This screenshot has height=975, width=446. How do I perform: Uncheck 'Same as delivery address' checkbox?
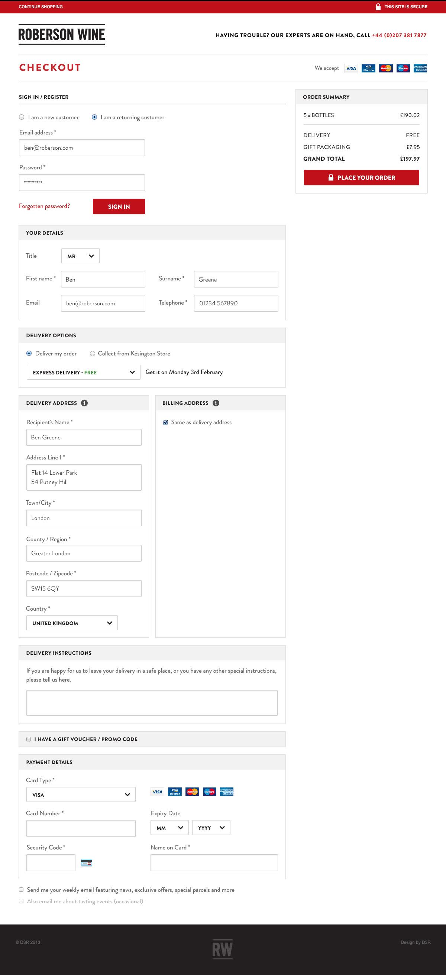pos(165,422)
